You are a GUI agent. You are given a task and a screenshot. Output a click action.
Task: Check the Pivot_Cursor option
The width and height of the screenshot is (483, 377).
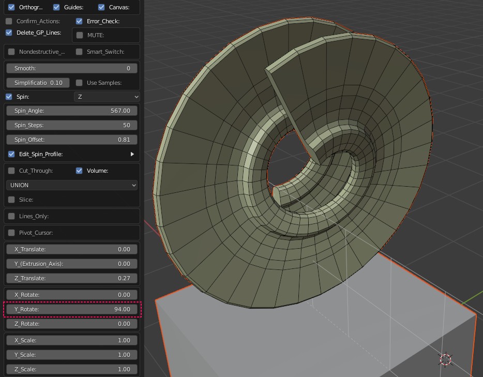(11, 233)
